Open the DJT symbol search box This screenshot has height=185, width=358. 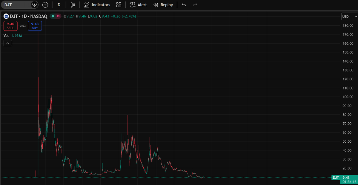(x=16, y=4)
